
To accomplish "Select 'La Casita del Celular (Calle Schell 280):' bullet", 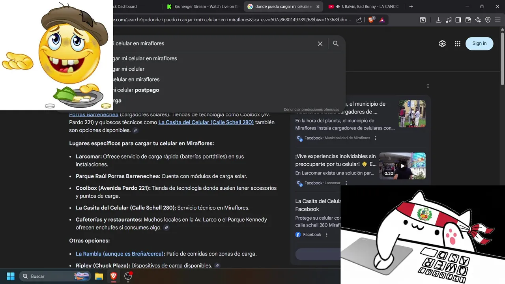I will (126, 208).
